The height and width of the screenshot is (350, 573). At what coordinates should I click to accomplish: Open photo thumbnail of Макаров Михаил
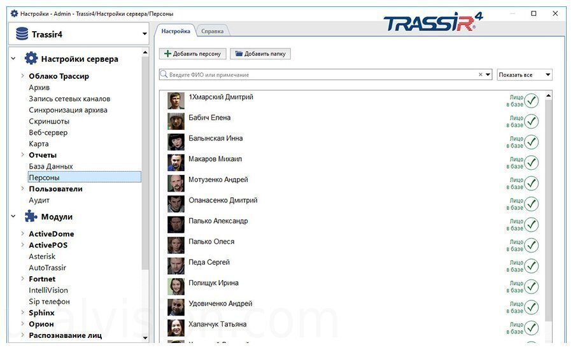[176, 162]
